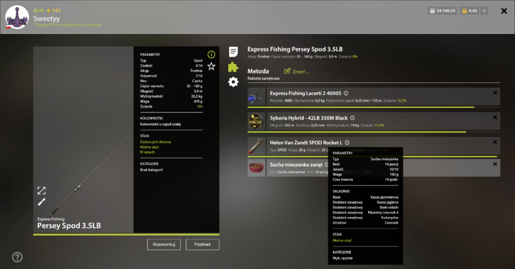
Task: Select the Syberia Hybrid line thumbnail
Action: pyautogui.click(x=256, y=121)
